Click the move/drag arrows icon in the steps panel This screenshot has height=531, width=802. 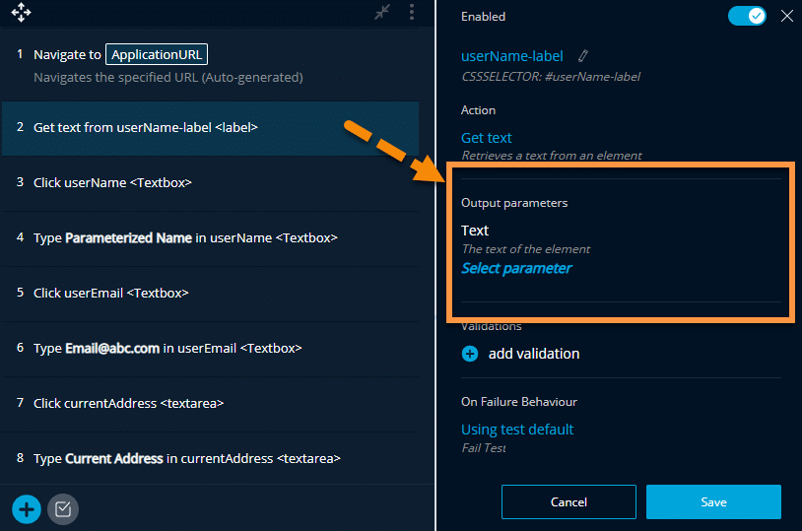point(21,12)
